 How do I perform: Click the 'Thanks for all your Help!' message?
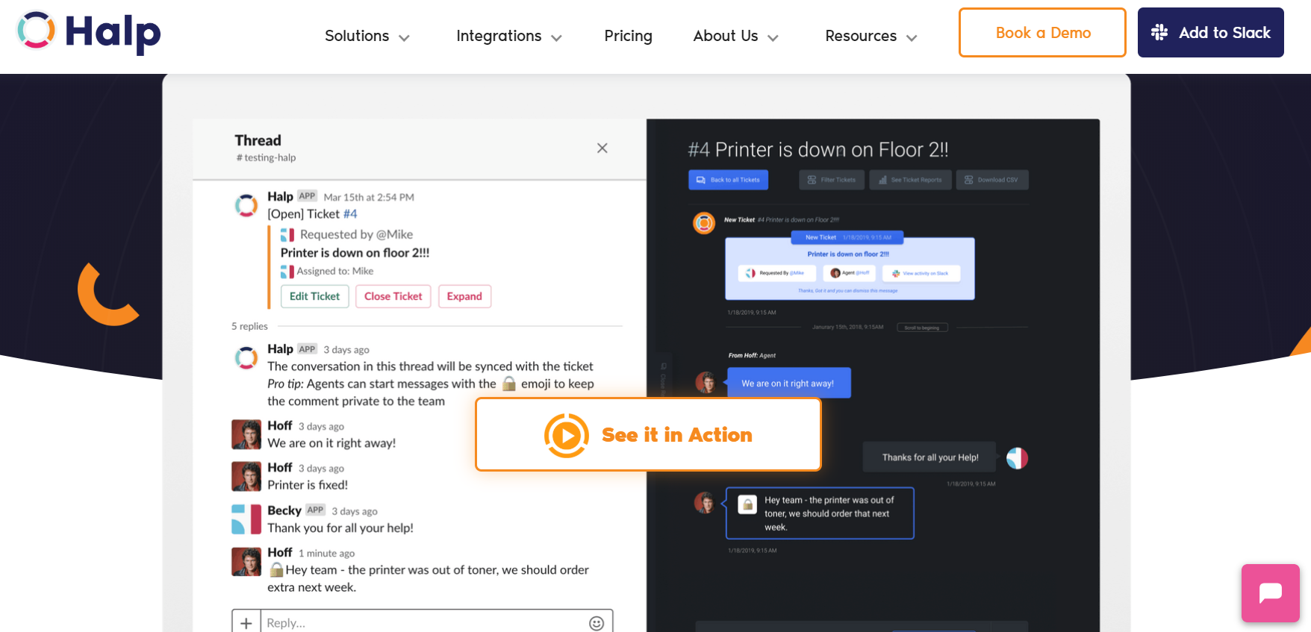tap(929, 457)
